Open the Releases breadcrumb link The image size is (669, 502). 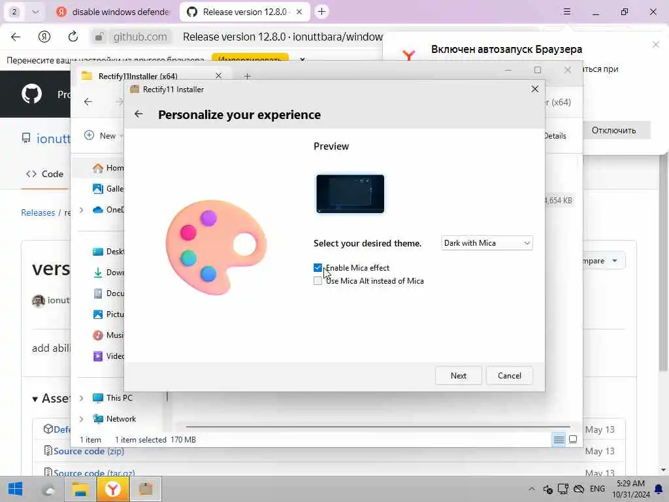[38, 212]
